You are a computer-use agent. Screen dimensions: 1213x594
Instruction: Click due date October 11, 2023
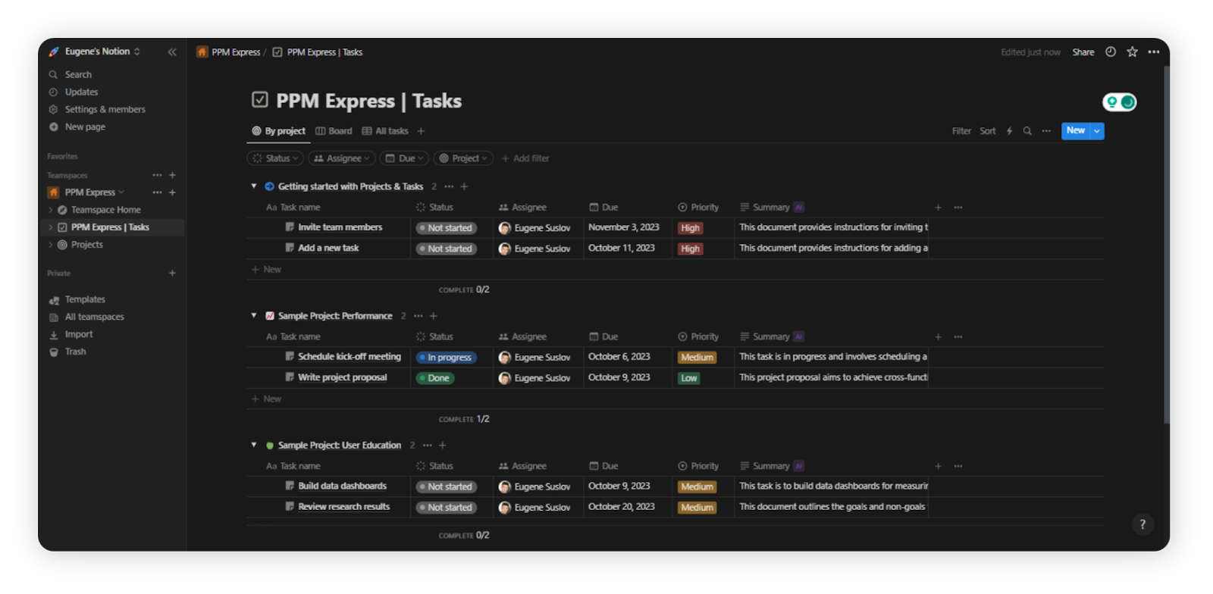621,248
